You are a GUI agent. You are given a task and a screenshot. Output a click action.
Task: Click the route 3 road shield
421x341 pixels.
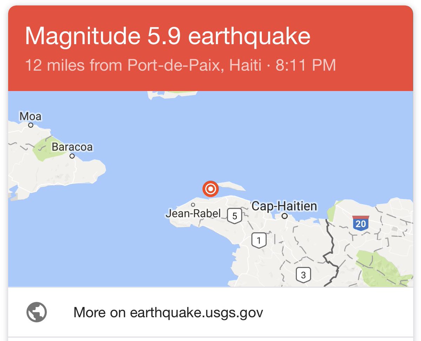(303, 275)
